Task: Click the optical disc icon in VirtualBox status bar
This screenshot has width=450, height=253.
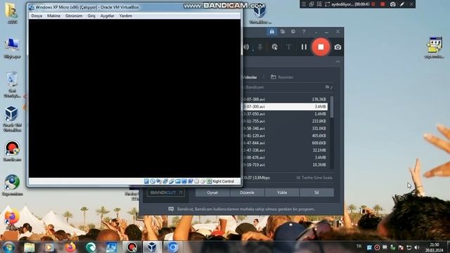Action: pyautogui.click(x=153, y=181)
